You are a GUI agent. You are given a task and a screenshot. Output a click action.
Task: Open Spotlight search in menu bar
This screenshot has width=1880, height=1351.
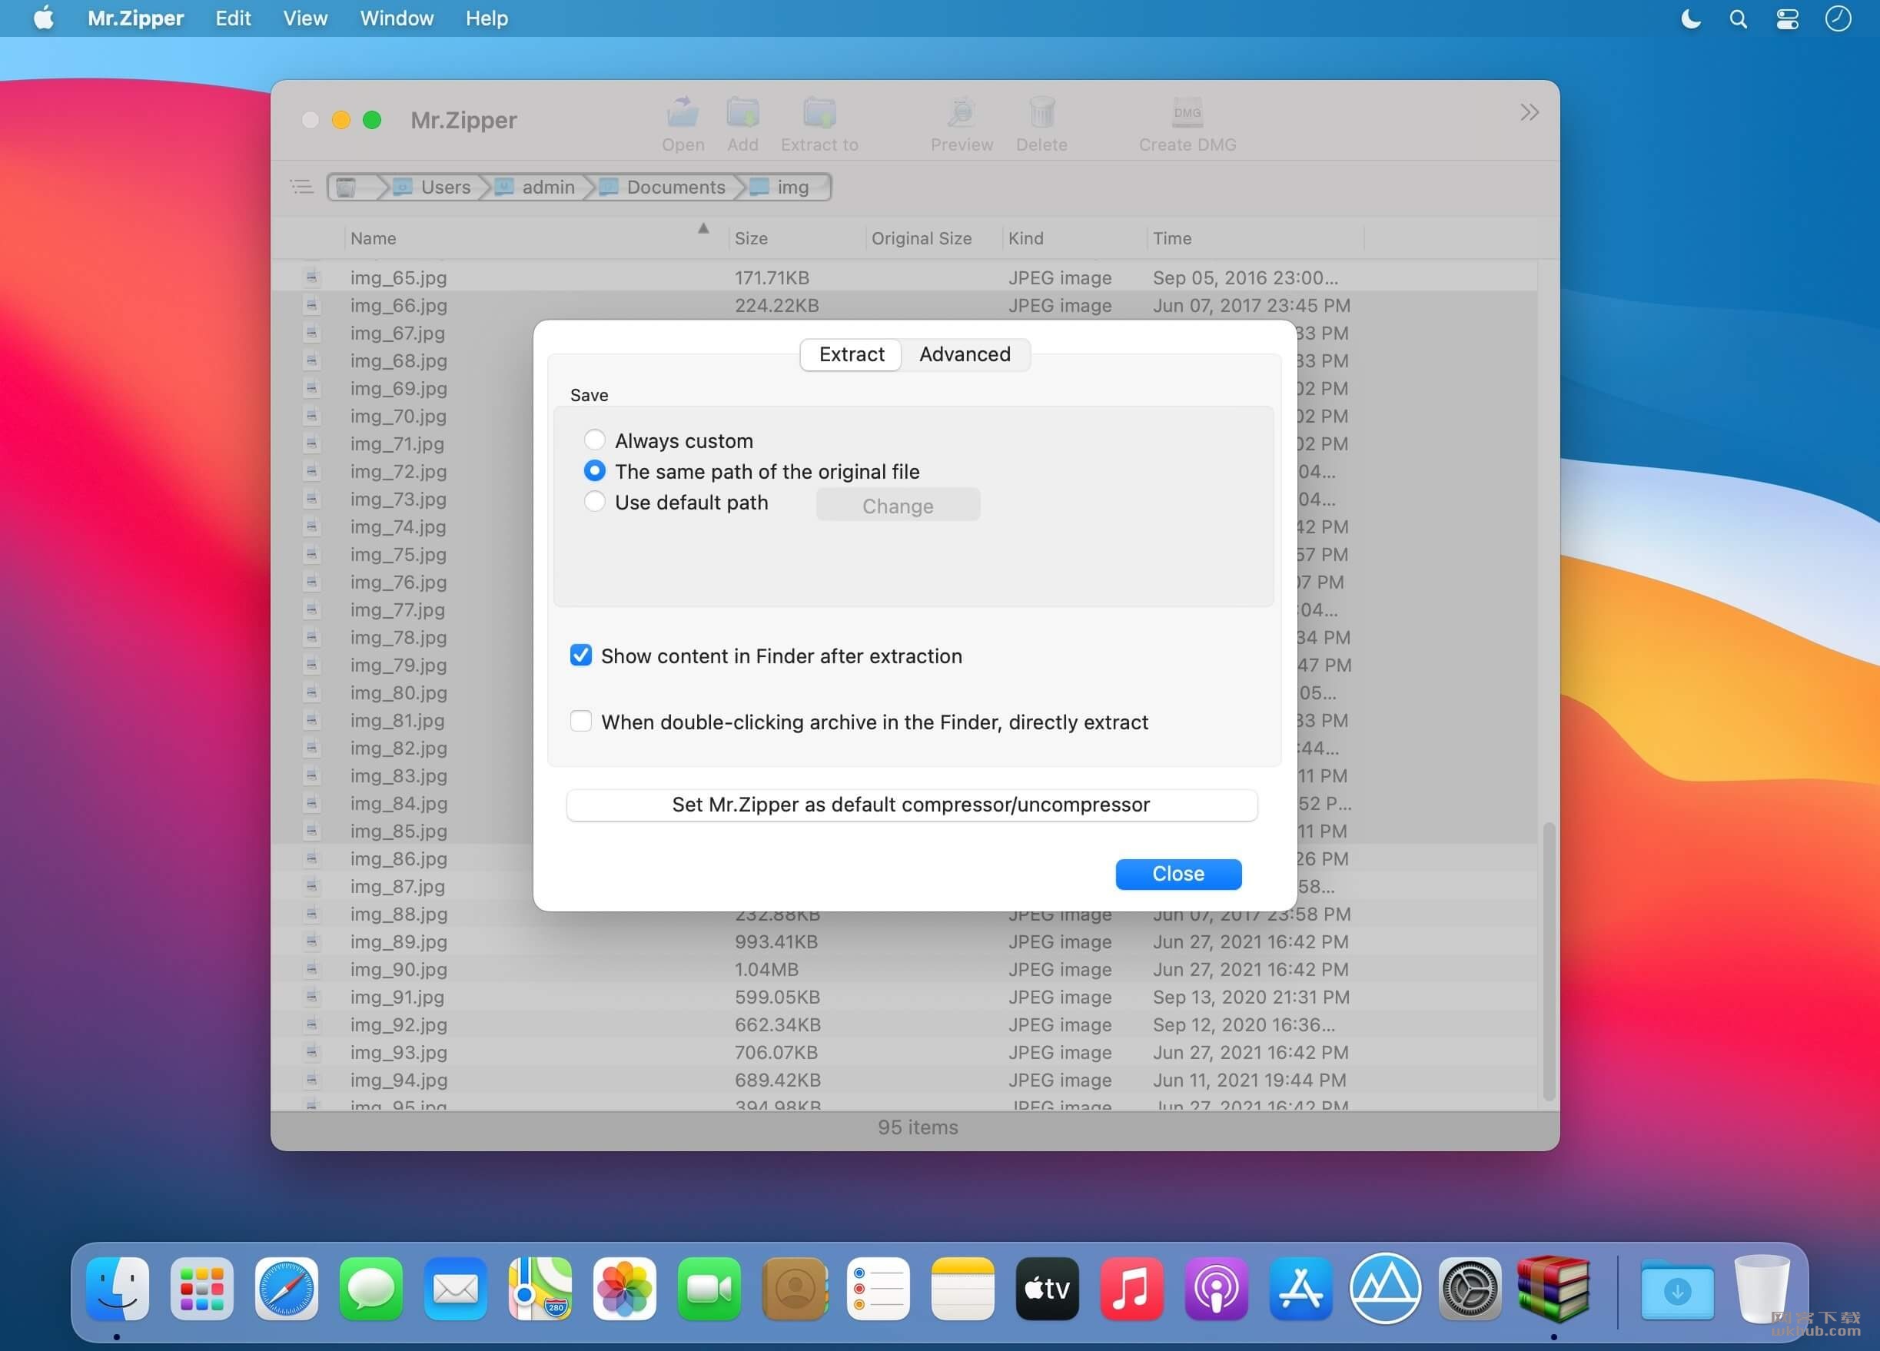point(1739,18)
